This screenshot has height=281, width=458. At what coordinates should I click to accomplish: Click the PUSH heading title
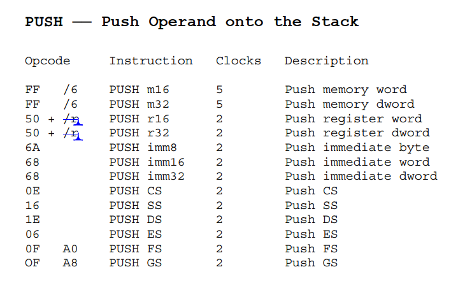[x=192, y=22]
